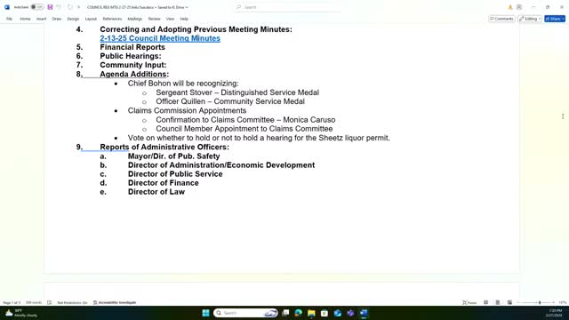Click the 'Agenda Additions:' heading text
Viewport: 569px width, 320px height.
point(134,74)
